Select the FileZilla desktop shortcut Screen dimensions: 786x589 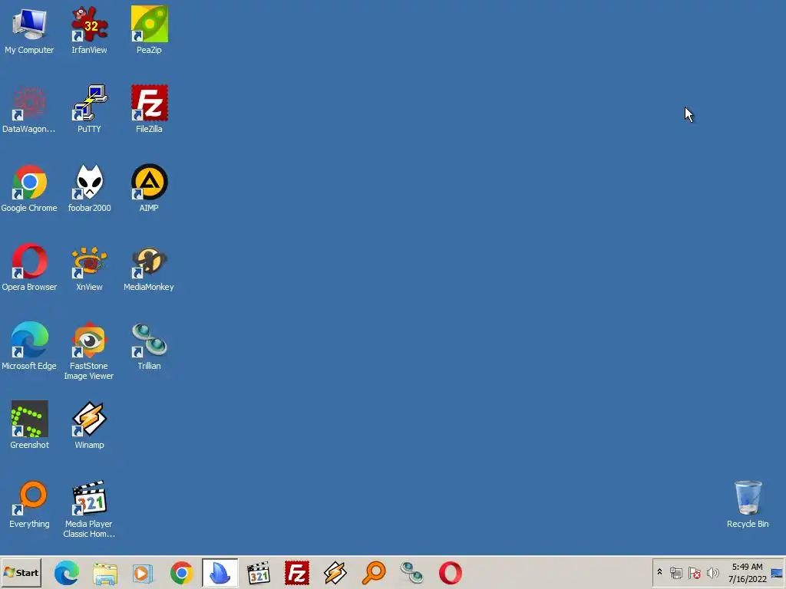[150, 109]
